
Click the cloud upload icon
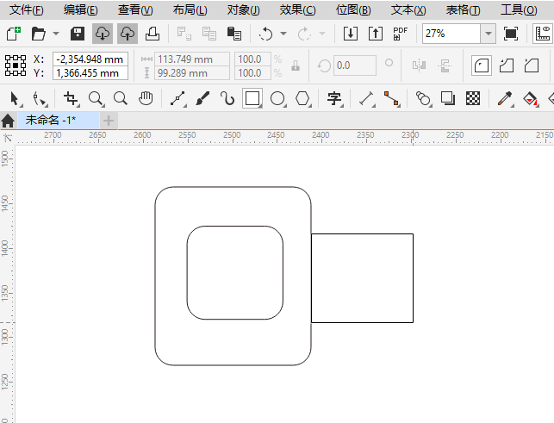click(x=128, y=34)
